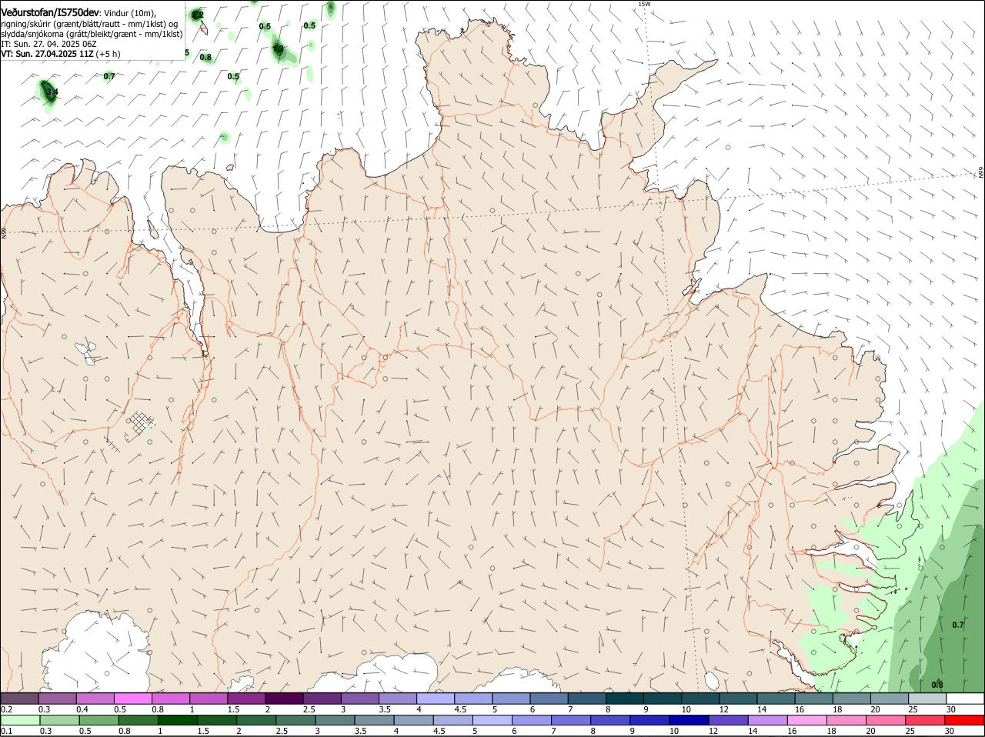This screenshot has width=985, height=737.
Task: Pick the red 30 mm swatch in lower legend
Action: pyautogui.click(x=965, y=720)
